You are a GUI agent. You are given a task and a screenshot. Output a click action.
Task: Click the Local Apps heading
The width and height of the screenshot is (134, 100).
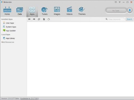pyautogui.click(x=6, y=34)
